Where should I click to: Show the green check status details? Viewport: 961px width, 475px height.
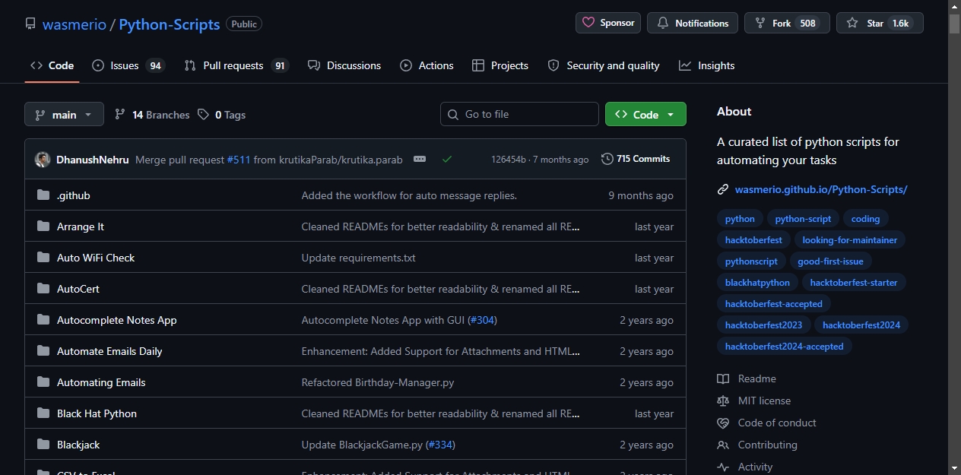click(447, 159)
